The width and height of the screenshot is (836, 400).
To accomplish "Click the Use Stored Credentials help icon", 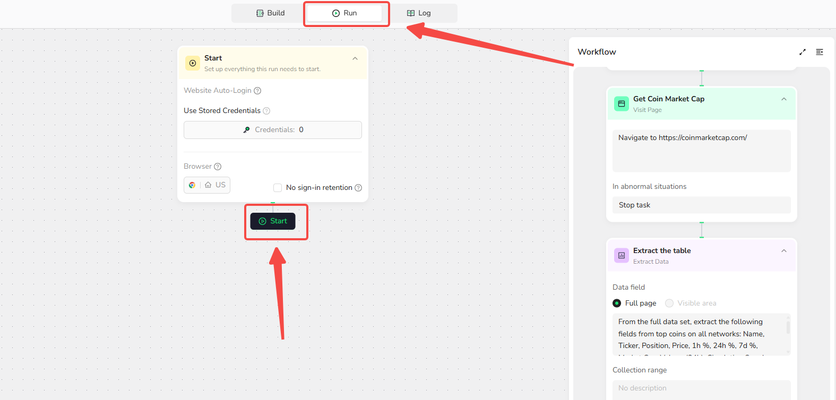I will click(266, 111).
